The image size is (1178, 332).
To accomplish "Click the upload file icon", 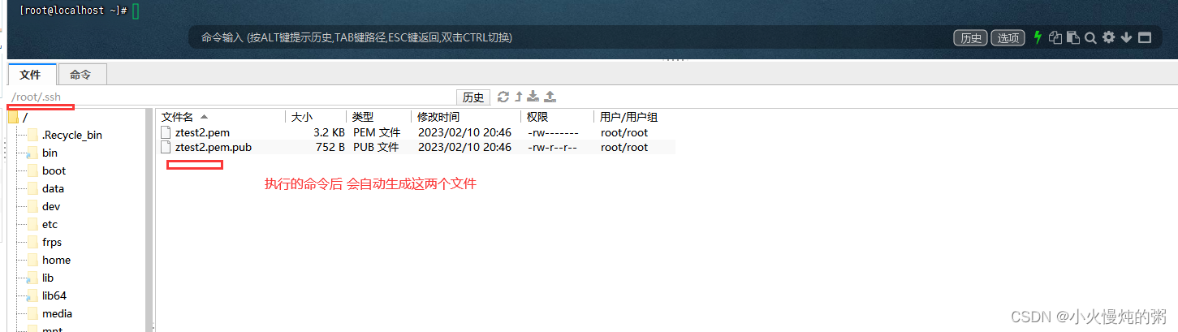I will (x=550, y=97).
